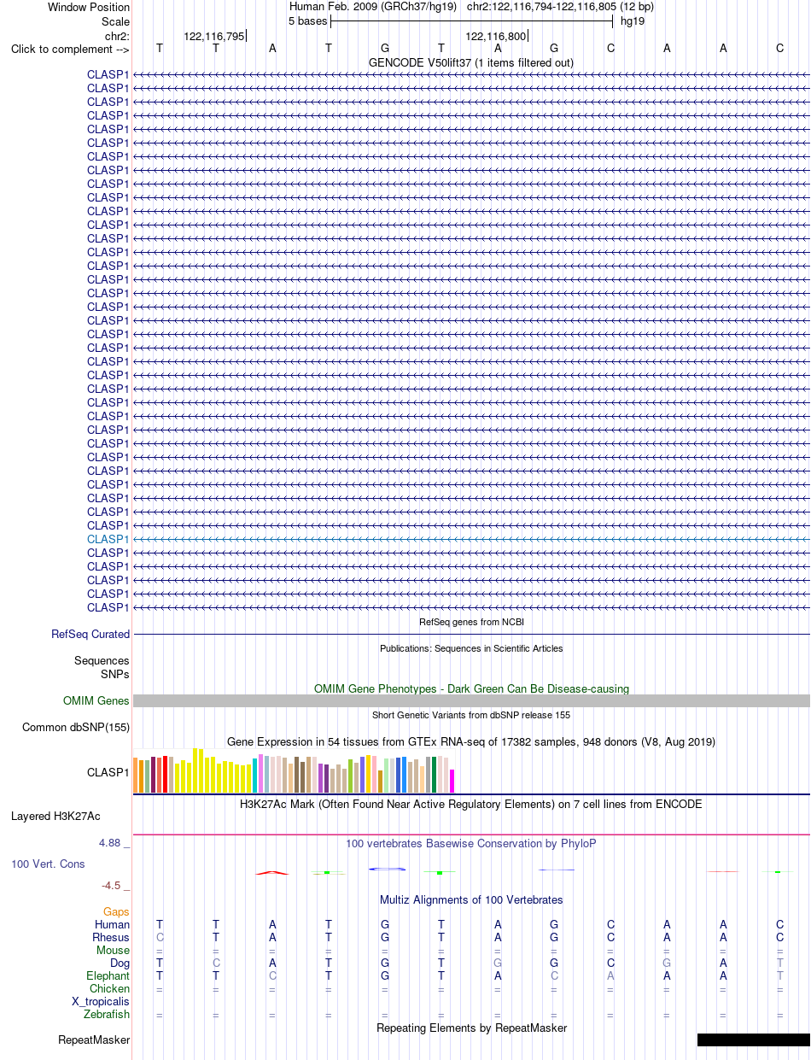Click the 122,116,800 position marker text
The width and height of the screenshot is (811, 1060).
coord(495,36)
